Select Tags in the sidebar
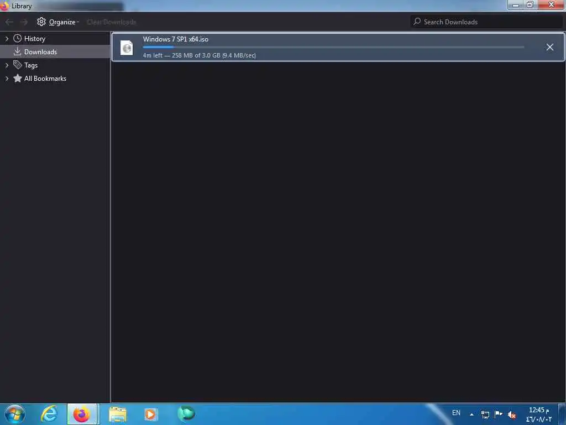Screen dimensions: 566x425 pos(31,65)
